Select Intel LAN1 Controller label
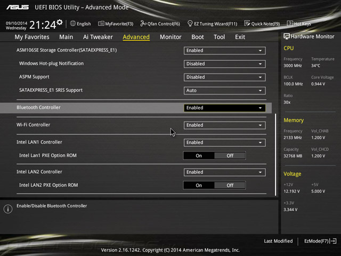The image size is (341, 256). click(39, 142)
